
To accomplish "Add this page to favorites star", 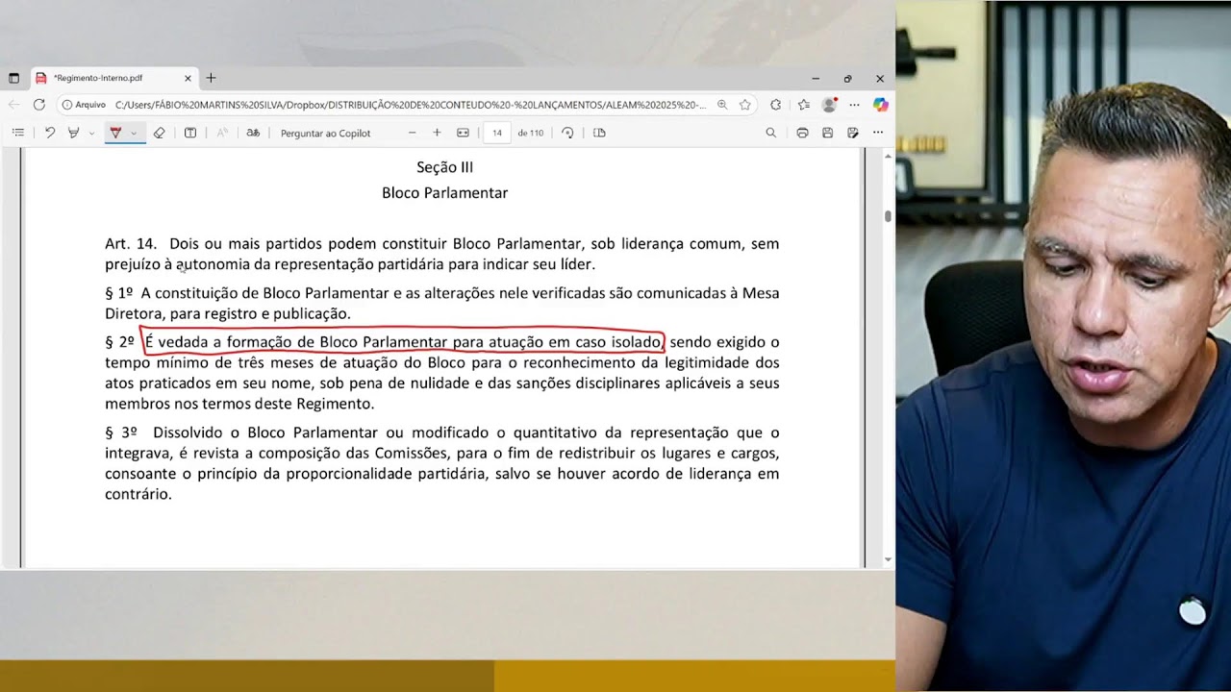I will click(x=745, y=105).
